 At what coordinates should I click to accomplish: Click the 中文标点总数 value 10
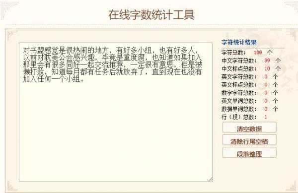point(267,68)
